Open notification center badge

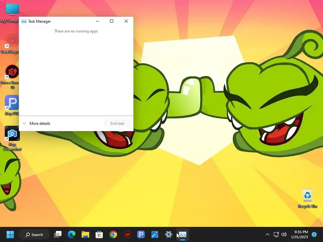coord(314,234)
